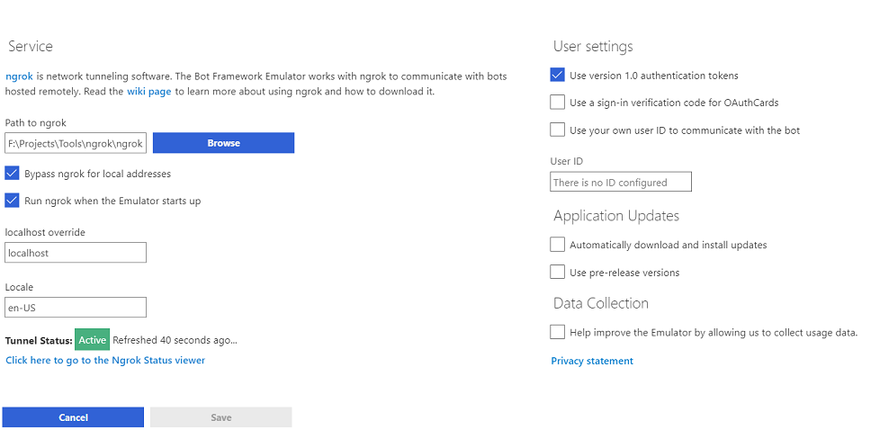Click the 'User ID' label

click(567, 162)
